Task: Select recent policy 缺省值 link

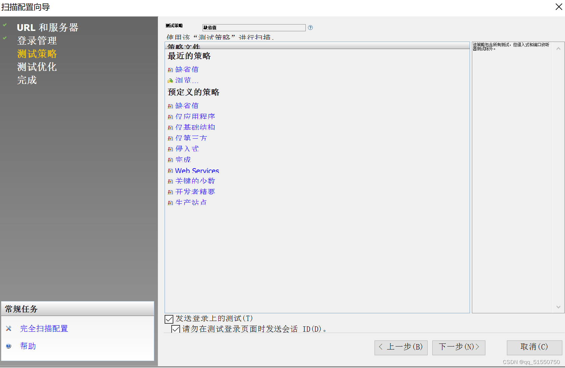Action: click(187, 70)
